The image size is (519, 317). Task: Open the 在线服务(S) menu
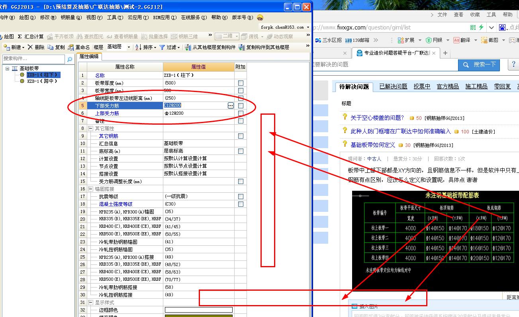(194, 18)
